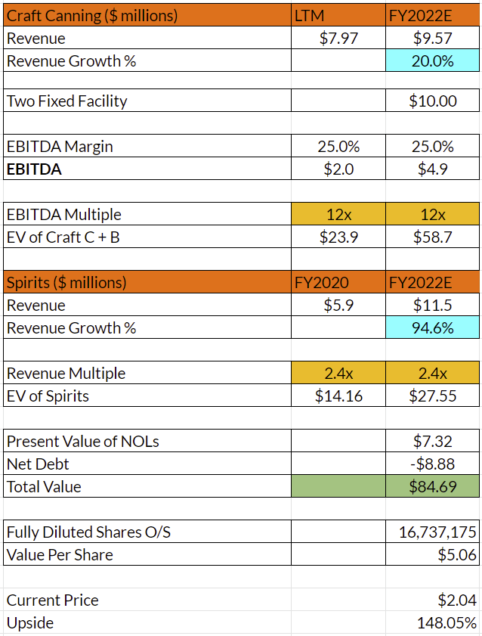This screenshot has width=482, height=636.
Task: Select the 'Upside' label
Action: 30,623
